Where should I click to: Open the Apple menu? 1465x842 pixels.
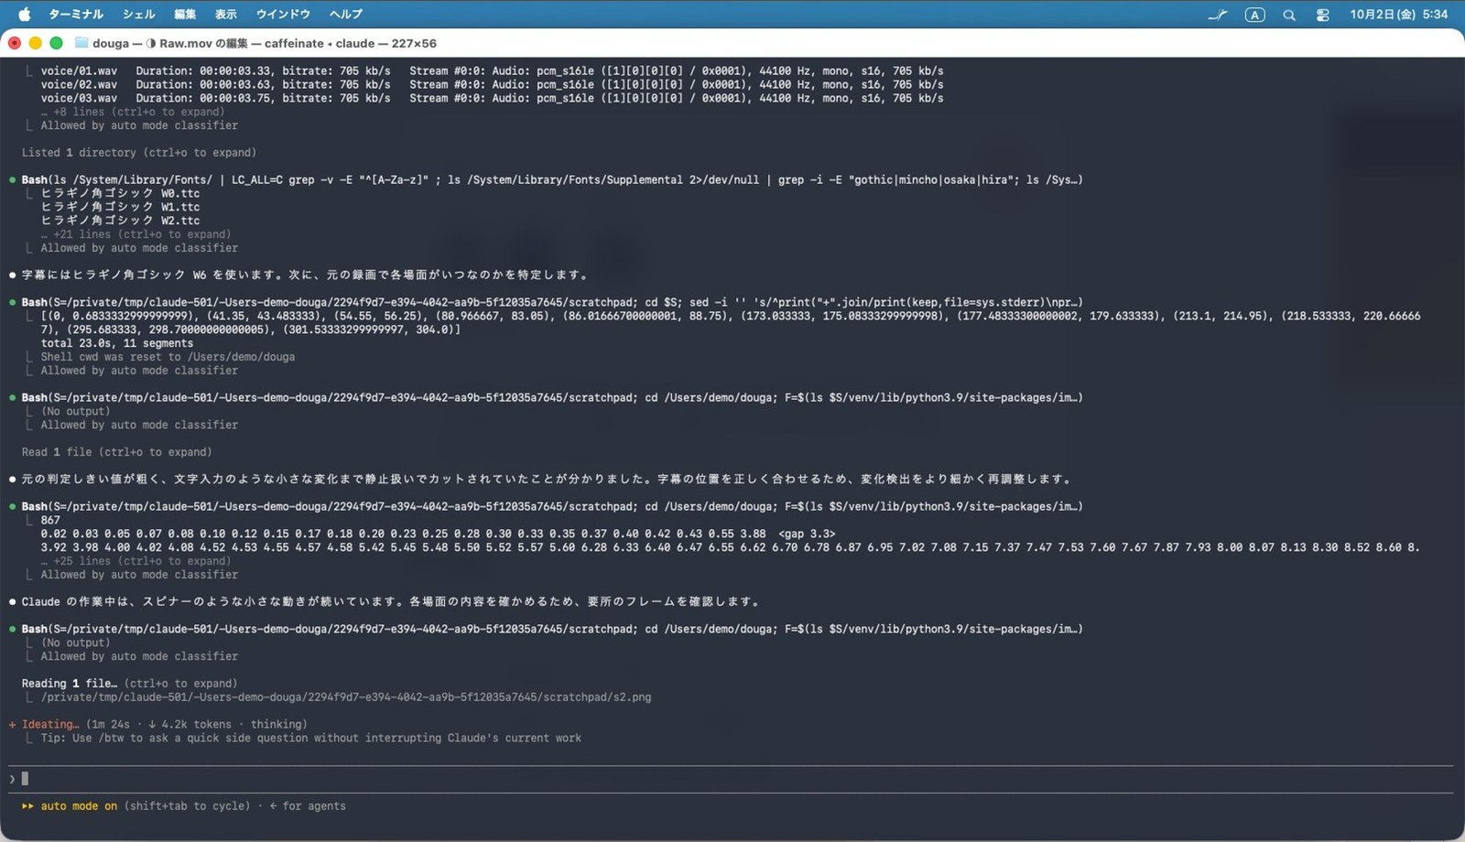click(25, 14)
